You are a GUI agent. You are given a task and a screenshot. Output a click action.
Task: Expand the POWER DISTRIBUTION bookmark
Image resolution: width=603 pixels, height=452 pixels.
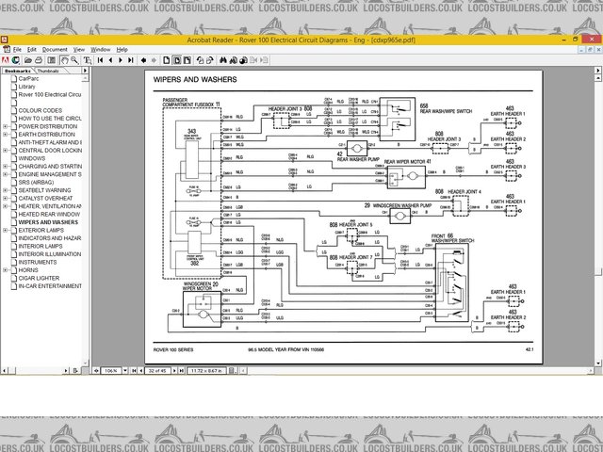point(6,126)
